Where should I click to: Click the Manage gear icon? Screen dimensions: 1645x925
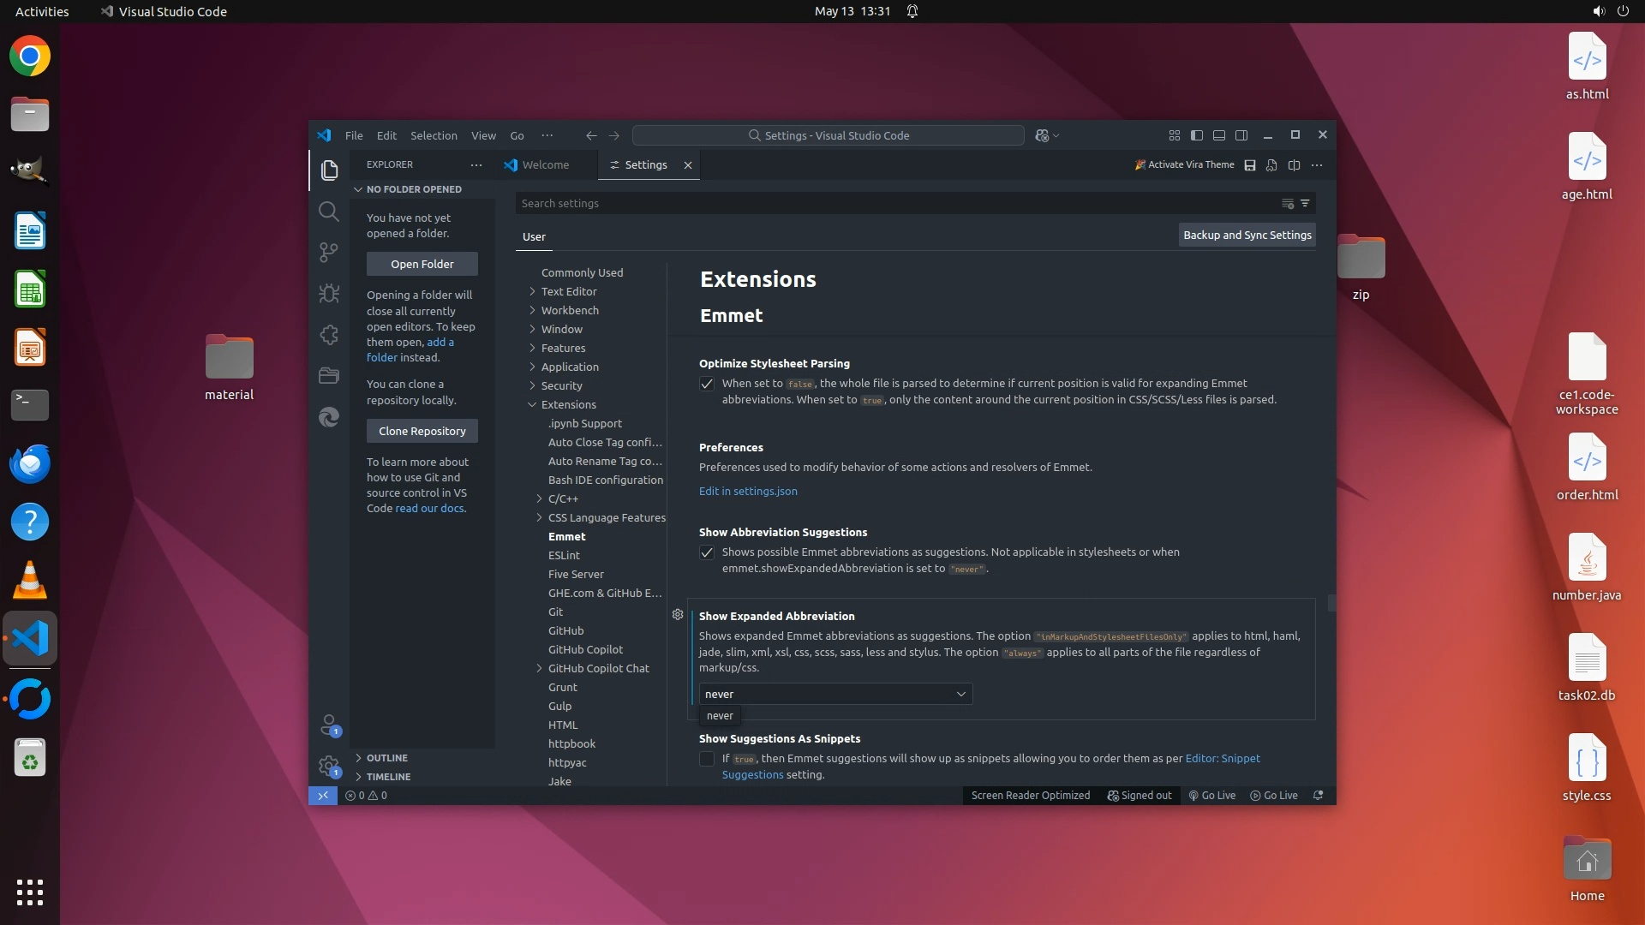coord(328,766)
